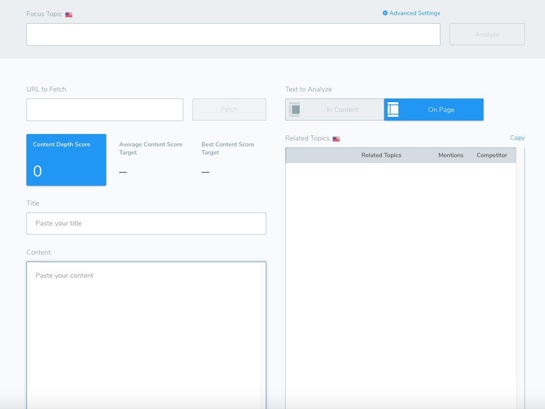Click the flag icon beside Related Topics
The width and height of the screenshot is (545, 409).
click(336, 139)
